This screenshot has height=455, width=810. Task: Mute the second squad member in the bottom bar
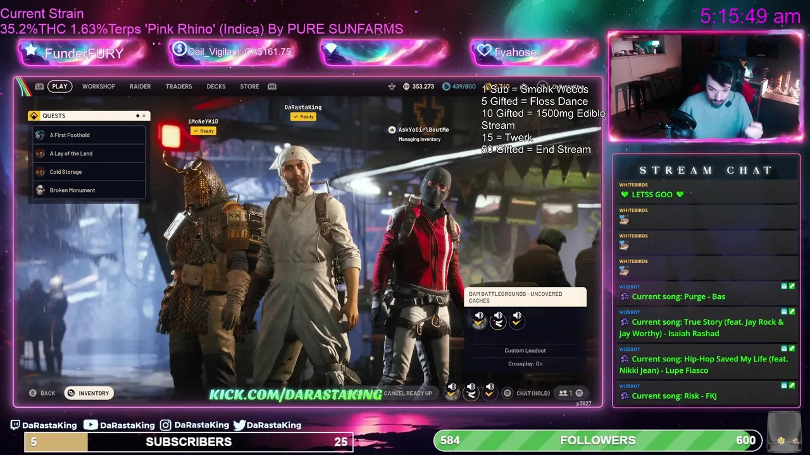(x=471, y=391)
